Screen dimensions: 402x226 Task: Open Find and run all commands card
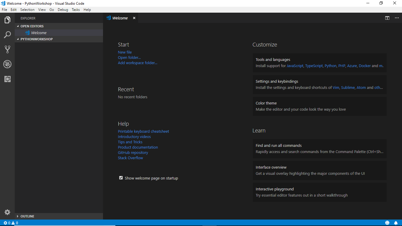click(x=320, y=149)
